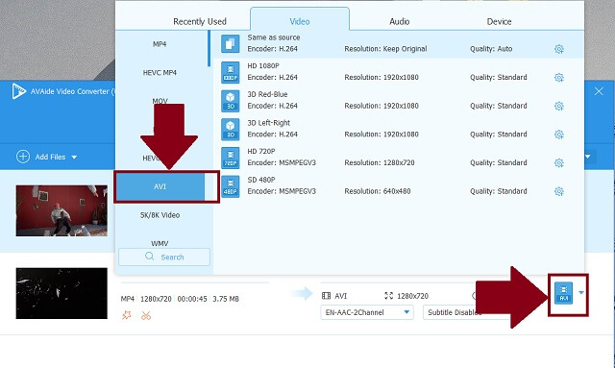
Task: Select 5K/8K Video in the format list
Action: click(160, 215)
